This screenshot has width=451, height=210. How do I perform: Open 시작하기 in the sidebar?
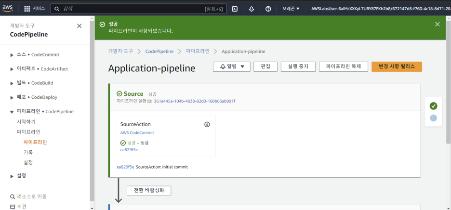coord(26,122)
